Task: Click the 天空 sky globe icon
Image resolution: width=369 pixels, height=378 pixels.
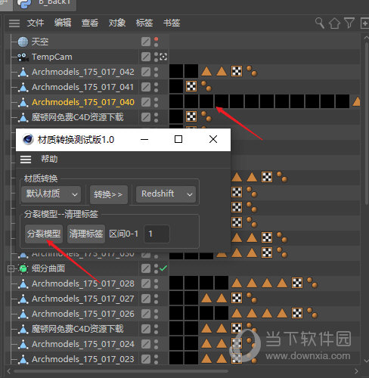Action: pyautogui.click(x=23, y=42)
